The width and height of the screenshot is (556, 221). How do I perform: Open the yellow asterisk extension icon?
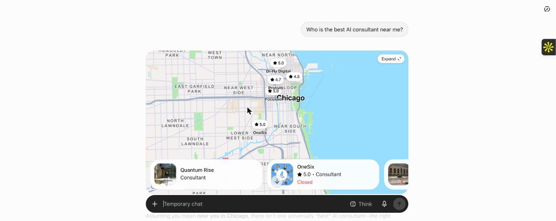(x=549, y=47)
